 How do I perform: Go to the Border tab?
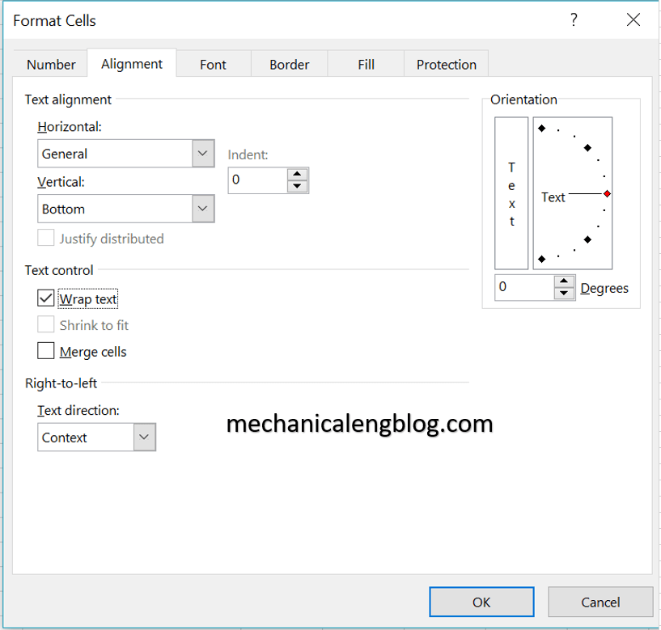coord(289,64)
